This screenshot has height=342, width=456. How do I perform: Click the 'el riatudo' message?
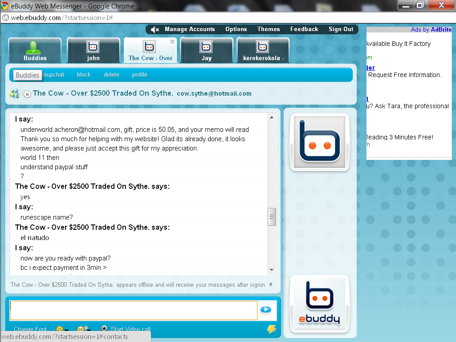pos(35,238)
